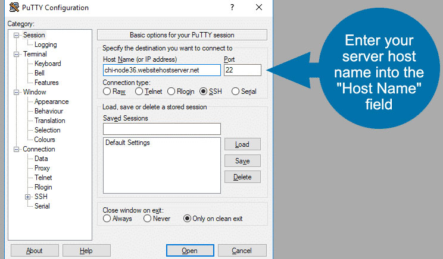The height and width of the screenshot is (259, 443).
Task: Choose the Raw connection type
Action: point(107,91)
